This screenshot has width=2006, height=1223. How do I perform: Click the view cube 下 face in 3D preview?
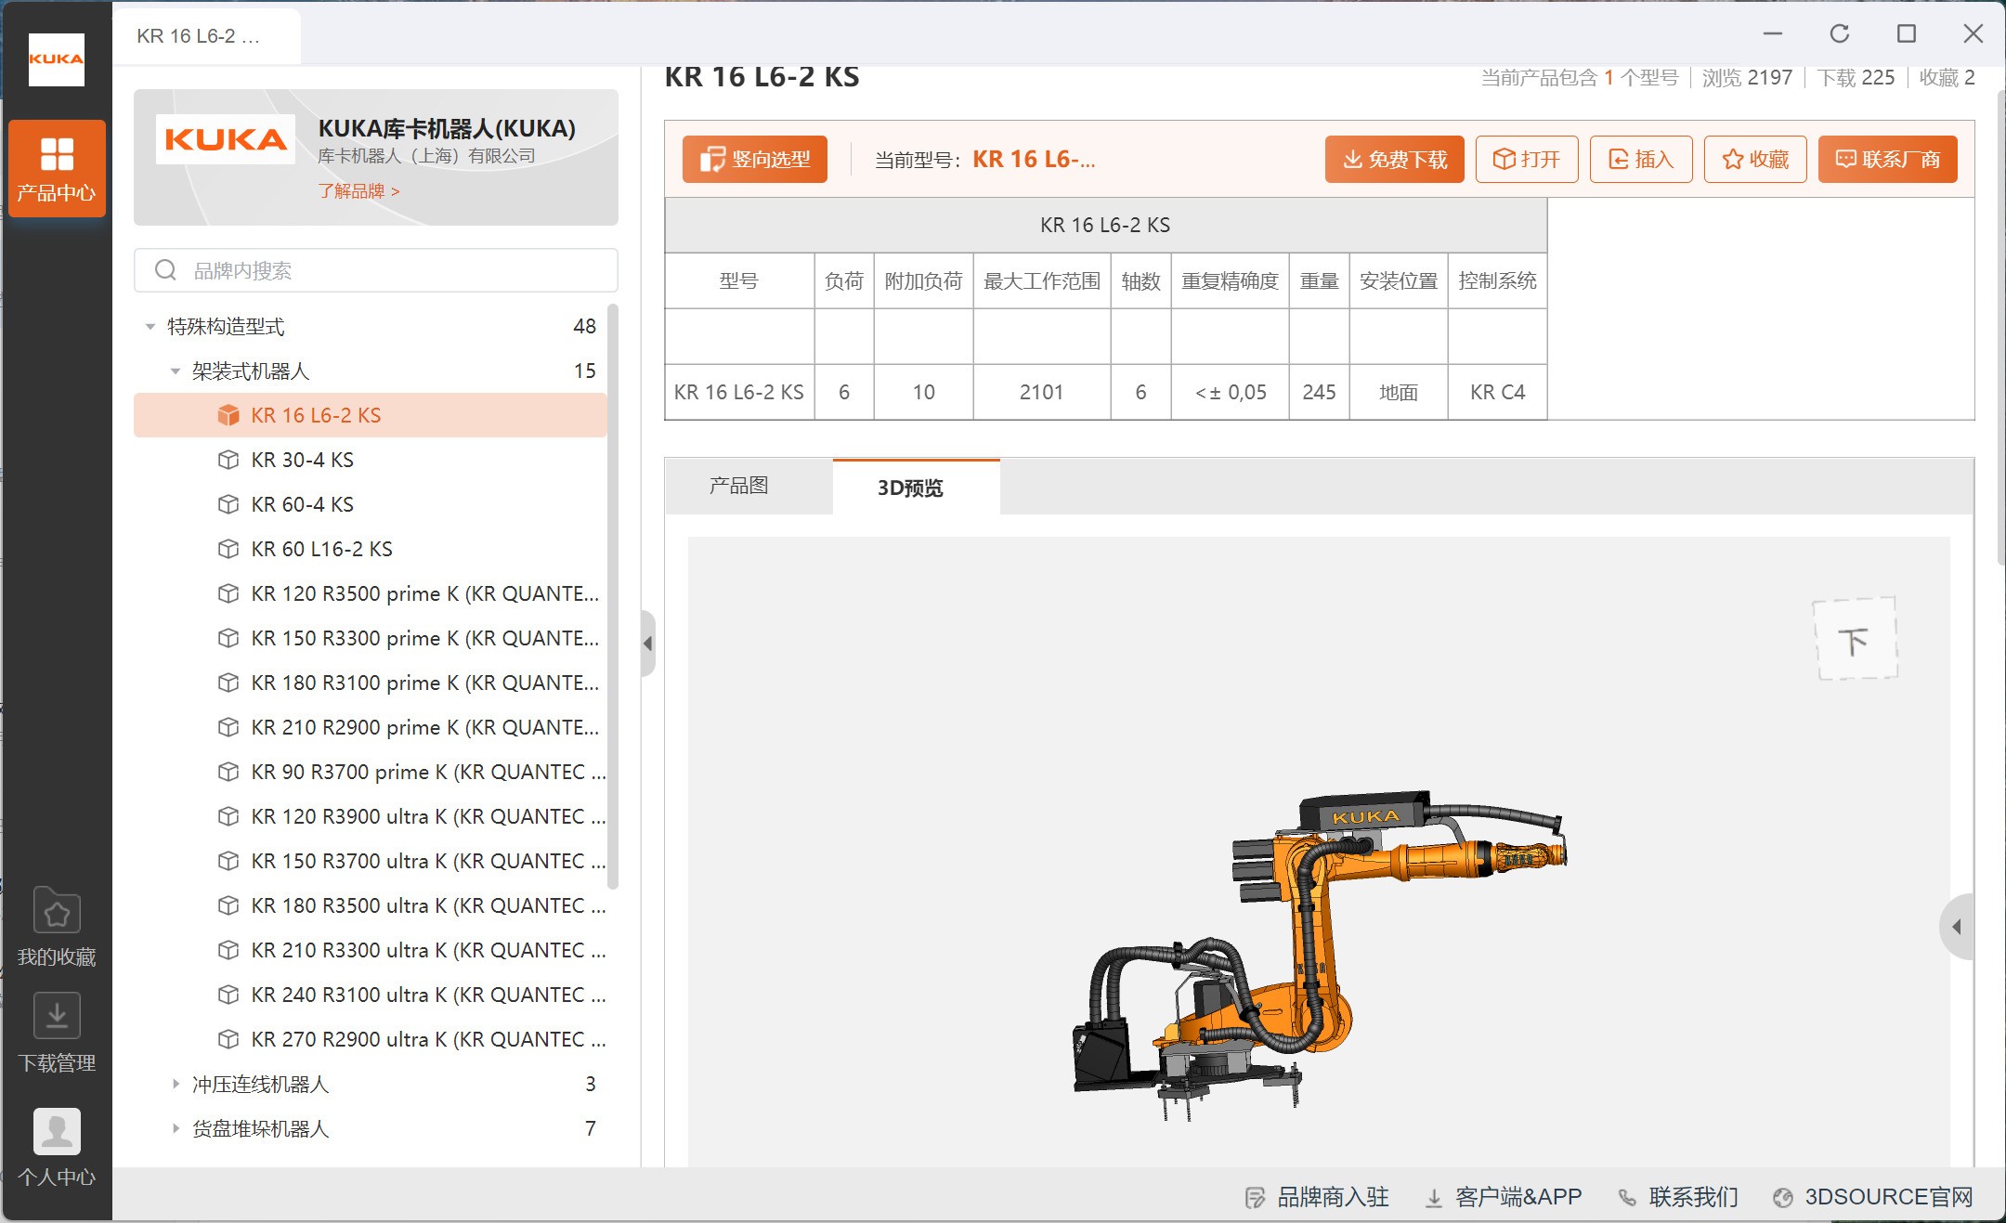pyautogui.click(x=1856, y=639)
